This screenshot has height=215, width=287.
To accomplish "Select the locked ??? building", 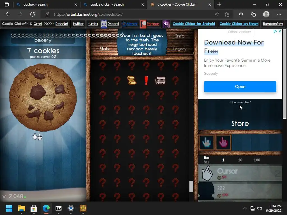I will 240,191.
